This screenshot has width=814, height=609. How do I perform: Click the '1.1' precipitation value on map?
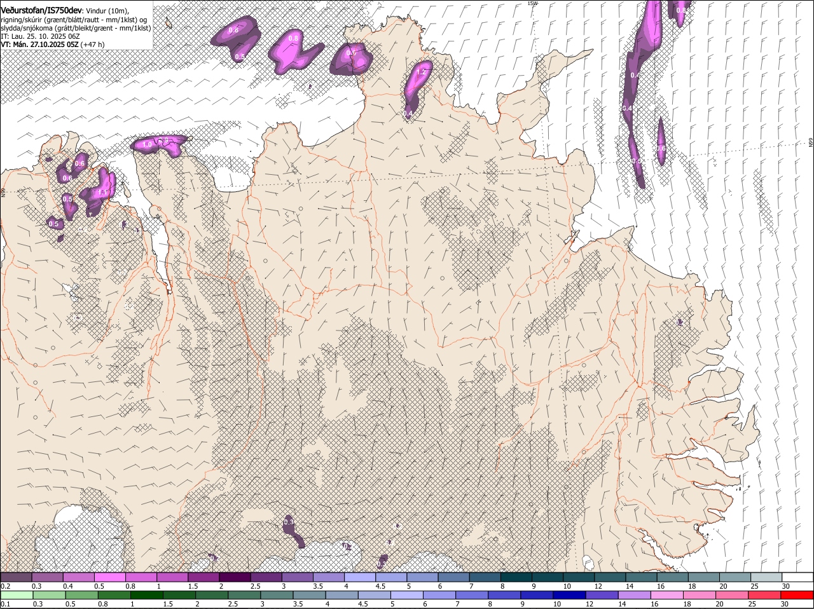(x=102, y=193)
